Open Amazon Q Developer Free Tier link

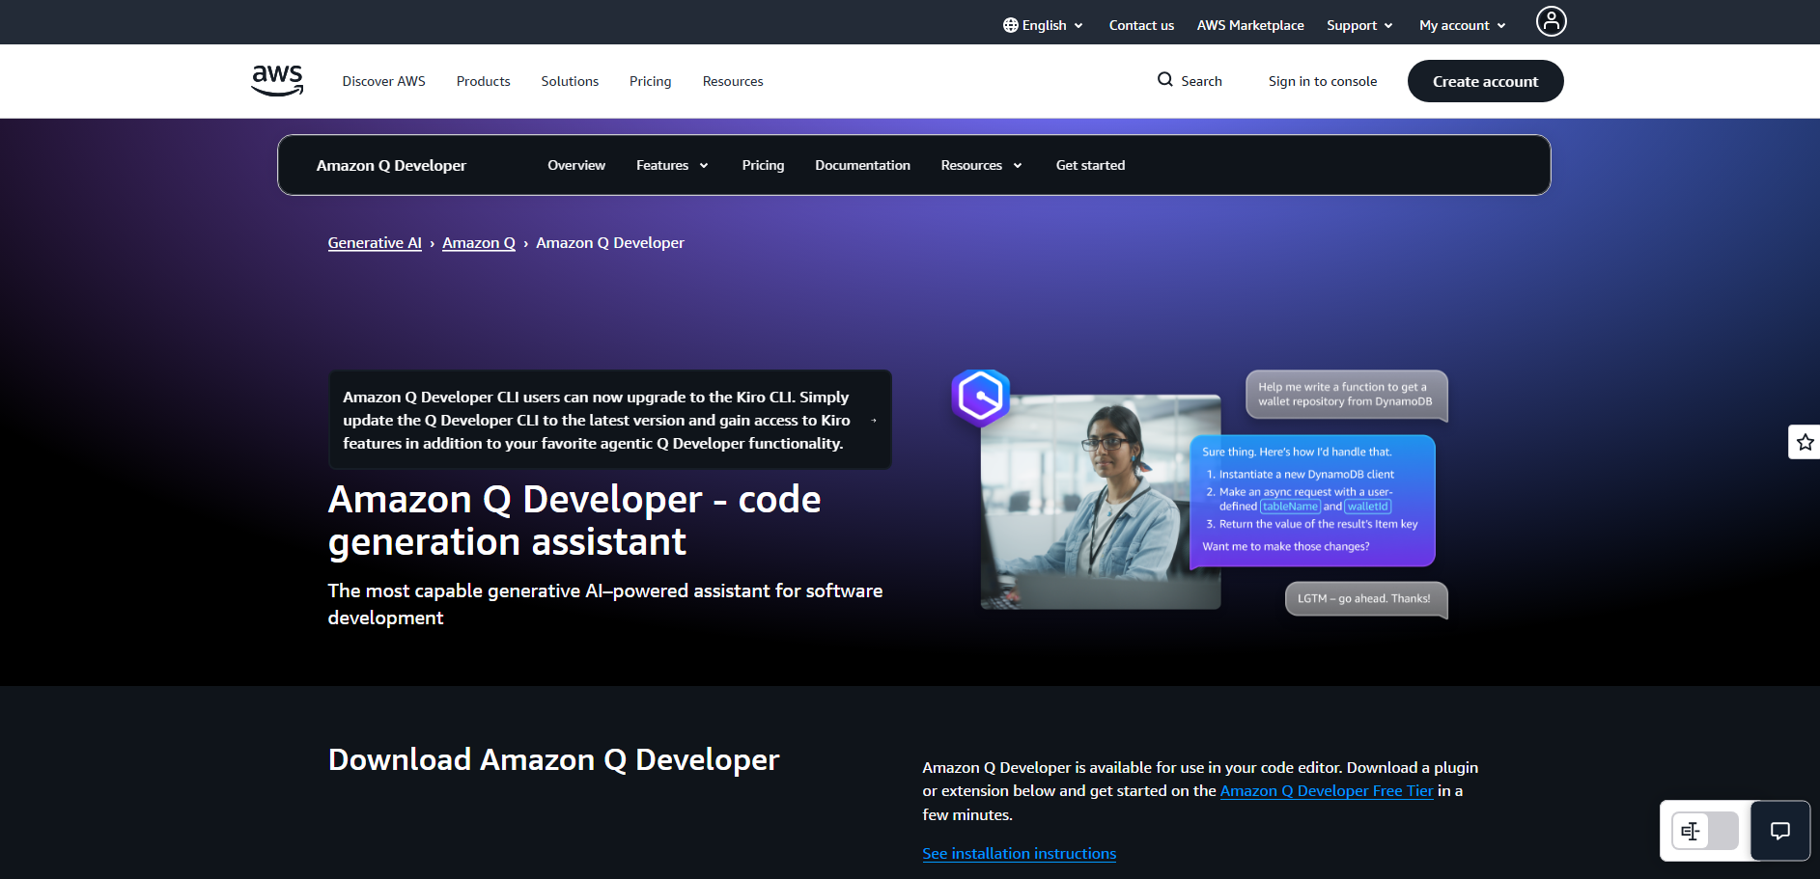(x=1327, y=791)
